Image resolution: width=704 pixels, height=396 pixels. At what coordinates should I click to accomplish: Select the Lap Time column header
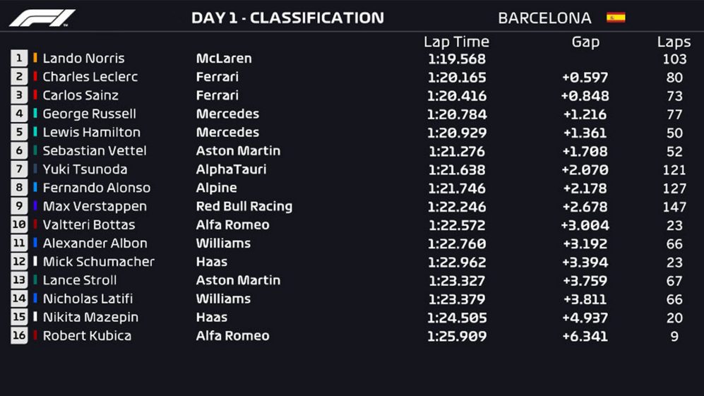[x=456, y=42]
